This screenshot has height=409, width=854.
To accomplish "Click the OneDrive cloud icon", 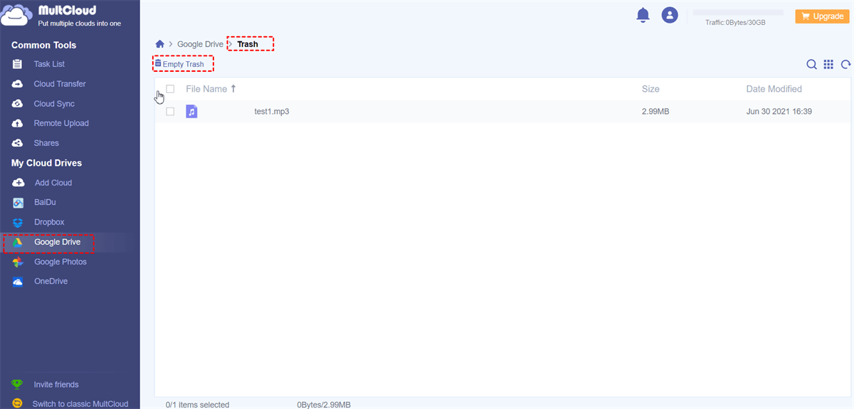I will pos(19,282).
